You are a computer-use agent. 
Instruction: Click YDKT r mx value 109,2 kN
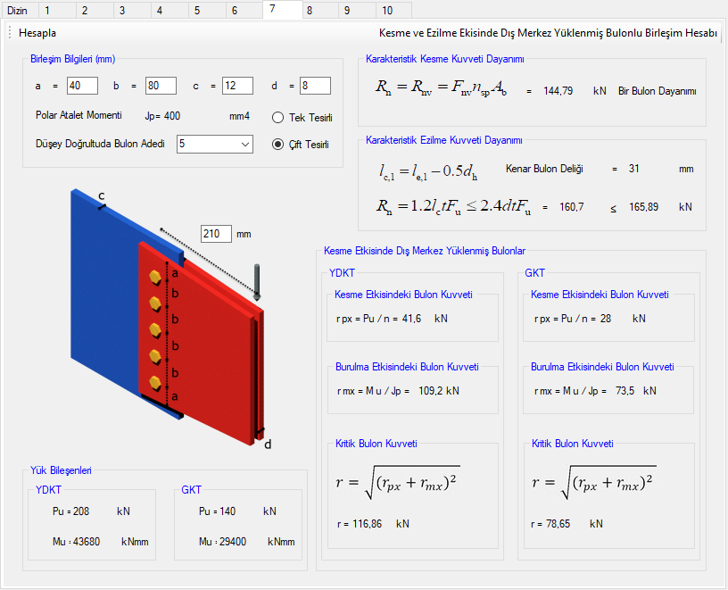[439, 391]
